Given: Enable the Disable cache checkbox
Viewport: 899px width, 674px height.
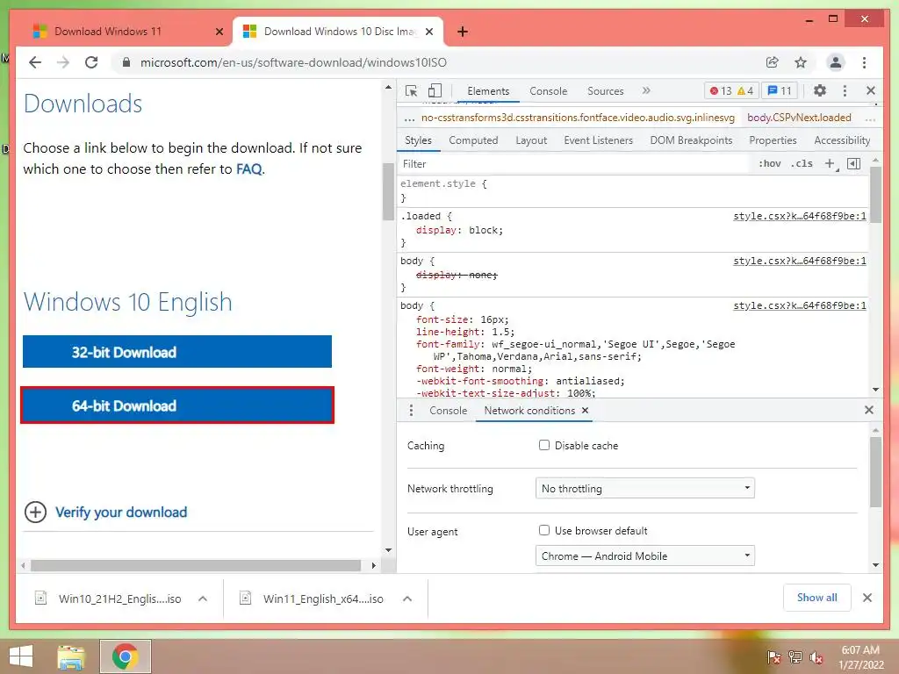Looking at the screenshot, I should tap(544, 445).
